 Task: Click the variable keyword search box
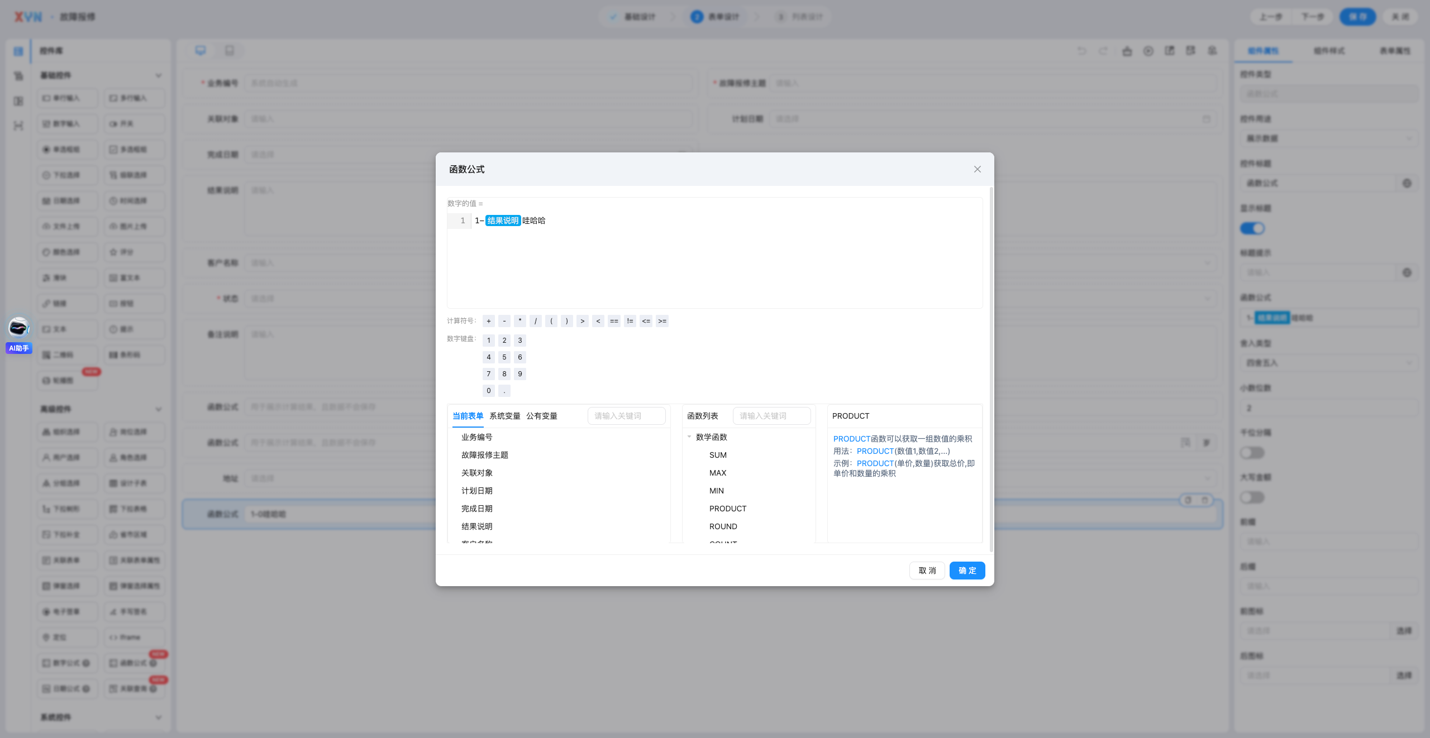626,416
